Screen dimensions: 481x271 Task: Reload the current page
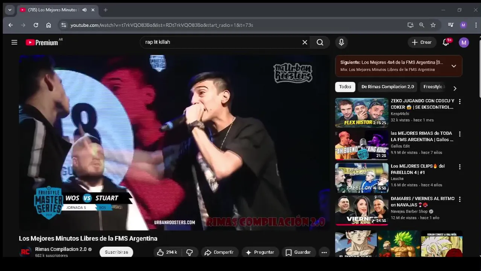click(x=36, y=25)
